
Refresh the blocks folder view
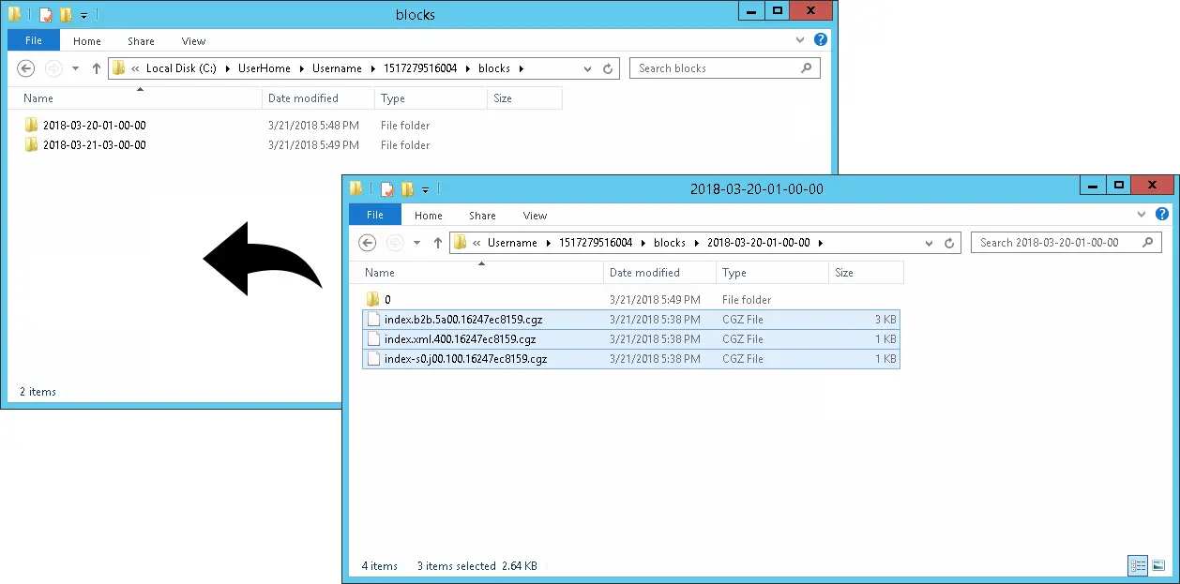coord(607,67)
